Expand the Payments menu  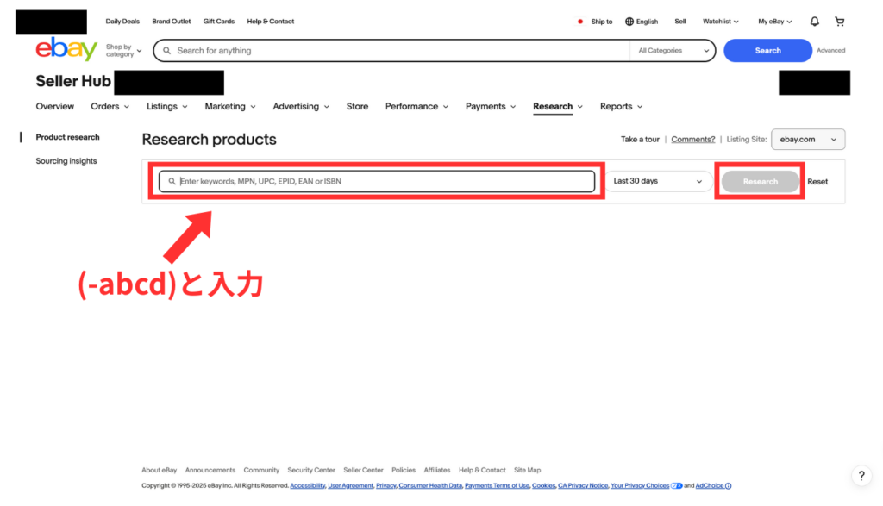491,106
